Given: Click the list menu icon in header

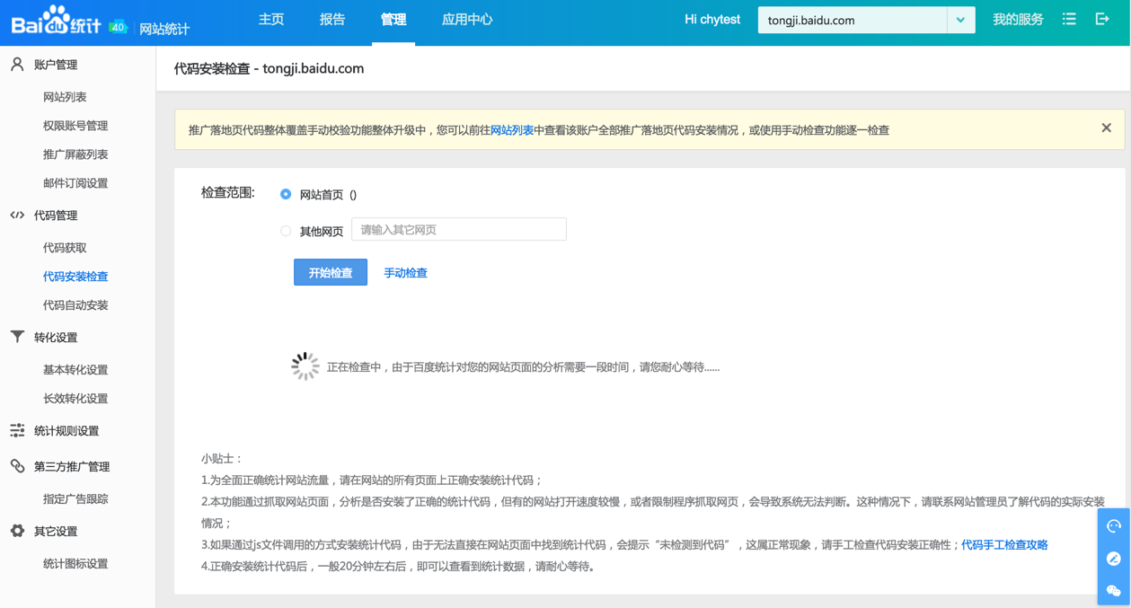Looking at the screenshot, I should pyautogui.click(x=1069, y=19).
